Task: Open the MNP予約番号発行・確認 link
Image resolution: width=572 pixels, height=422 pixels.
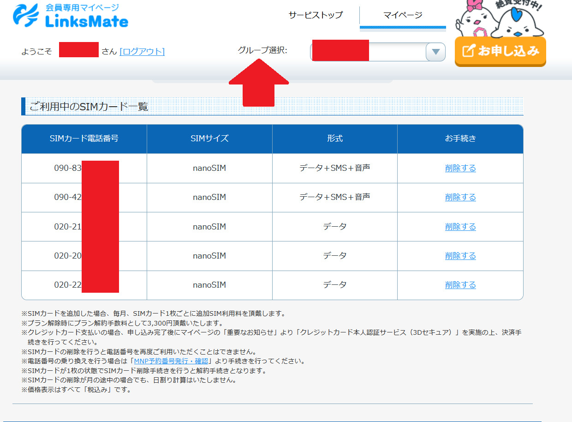Action: (171, 361)
